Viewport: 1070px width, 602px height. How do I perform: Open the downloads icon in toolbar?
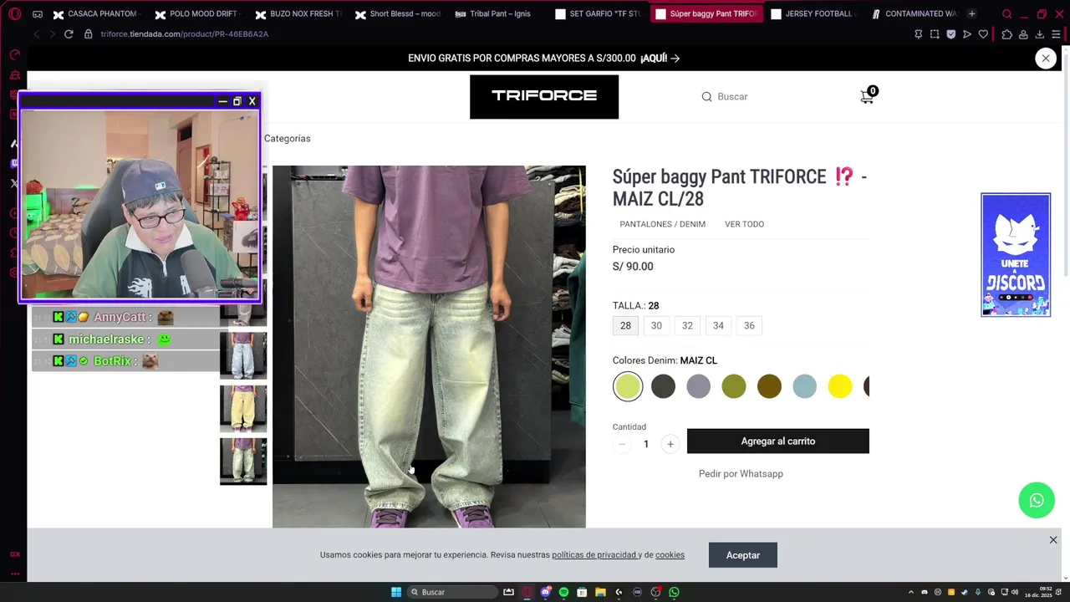1040,34
